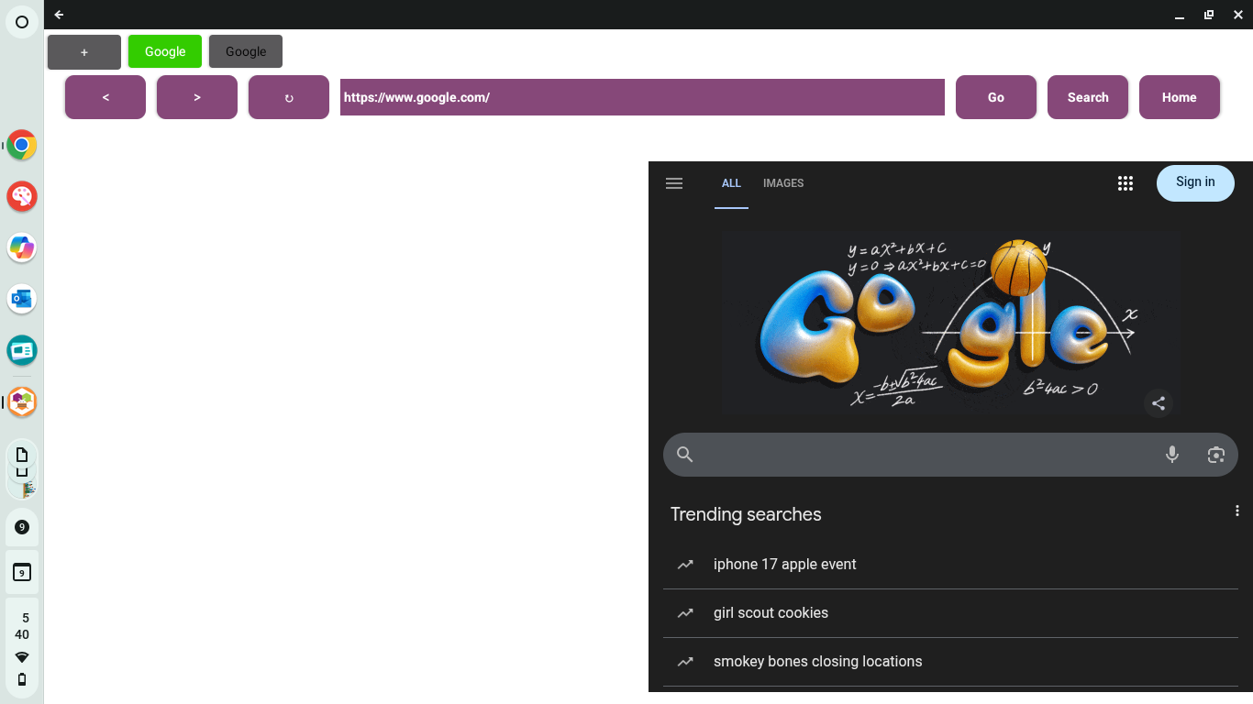
Task: Open Wi-Fi status in the system tray
Action: [22, 657]
